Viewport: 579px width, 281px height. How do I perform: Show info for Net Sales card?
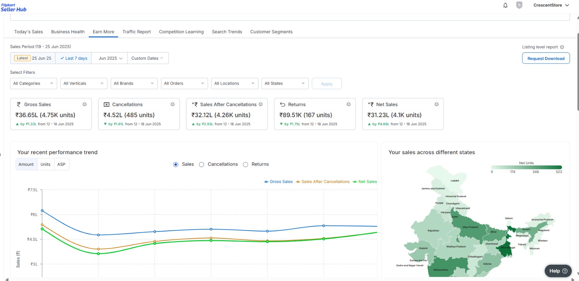tap(437, 104)
